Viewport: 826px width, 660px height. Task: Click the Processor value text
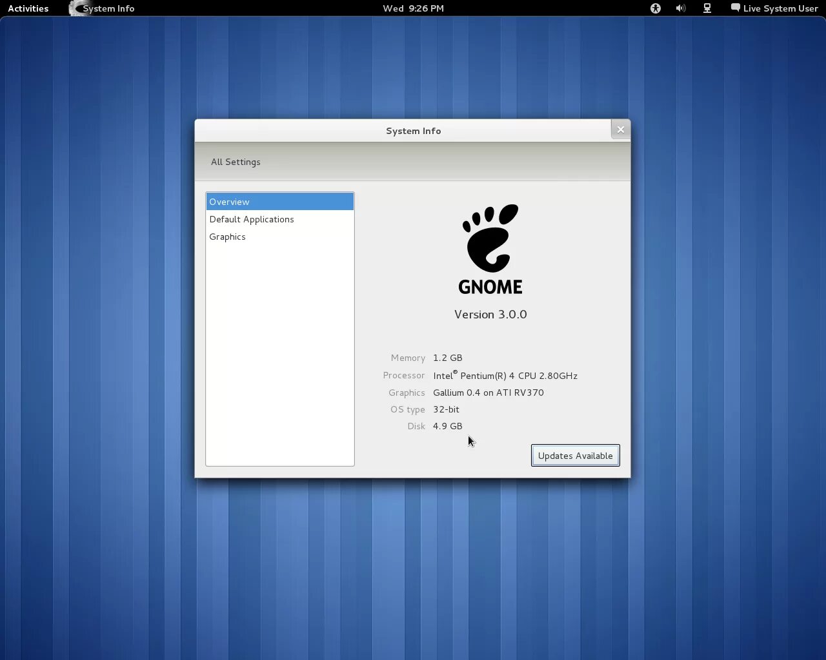505,375
